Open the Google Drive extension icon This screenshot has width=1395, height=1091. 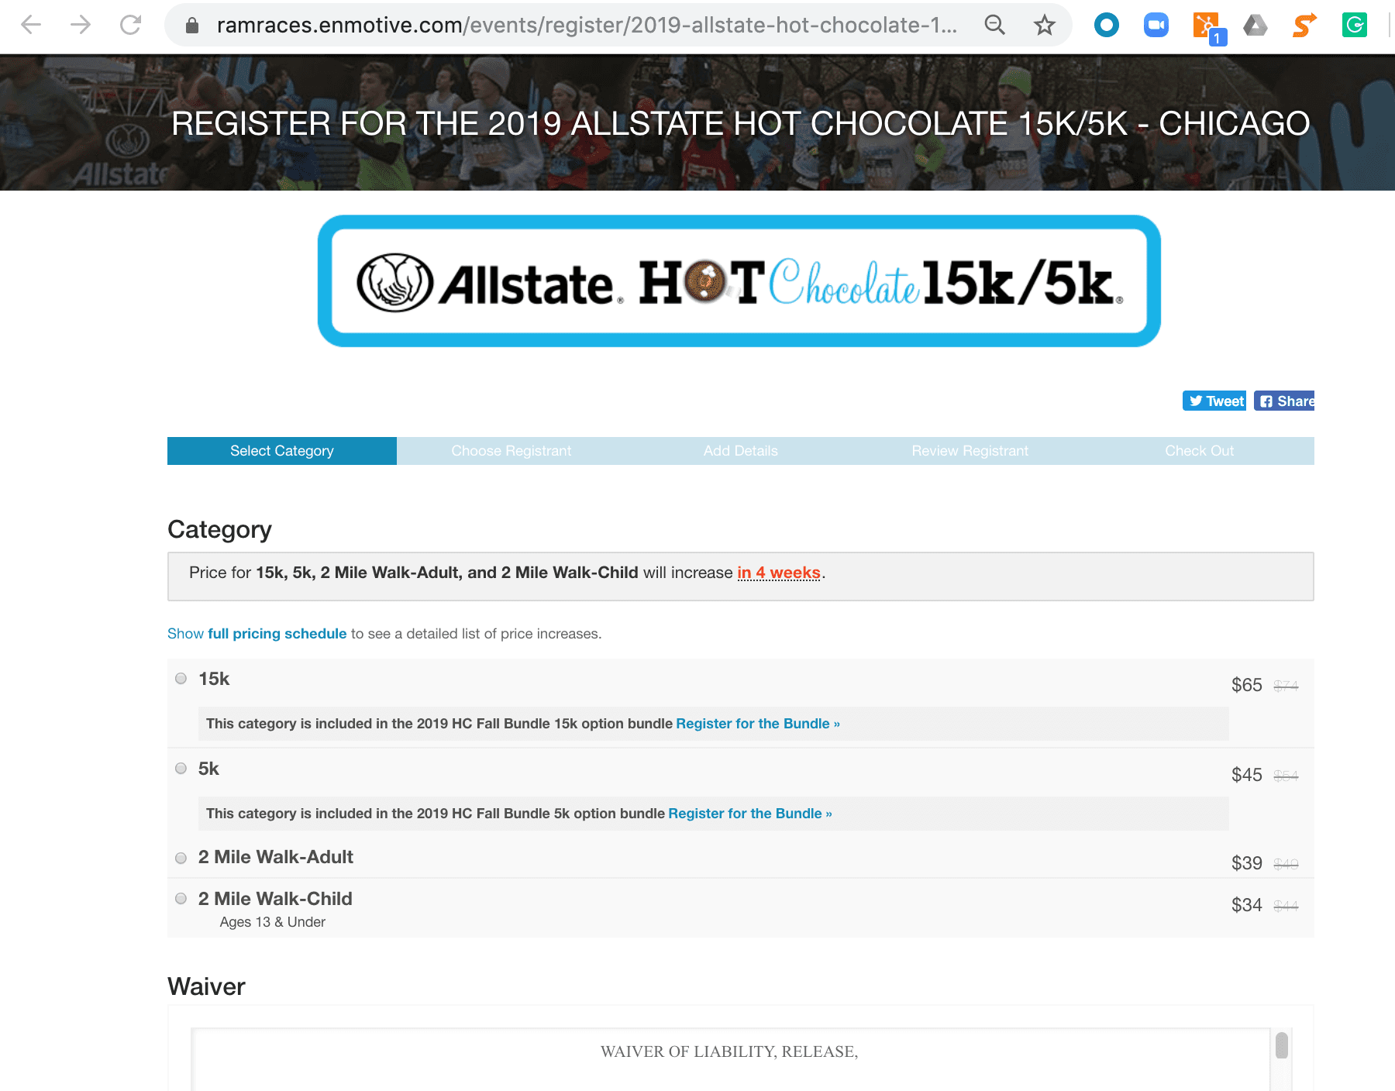[x=1255, y=26]
